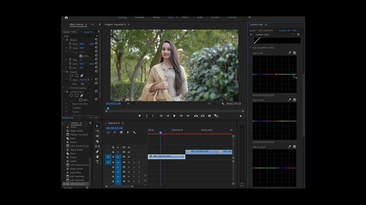Select the Slip tool

pos(97,146)
